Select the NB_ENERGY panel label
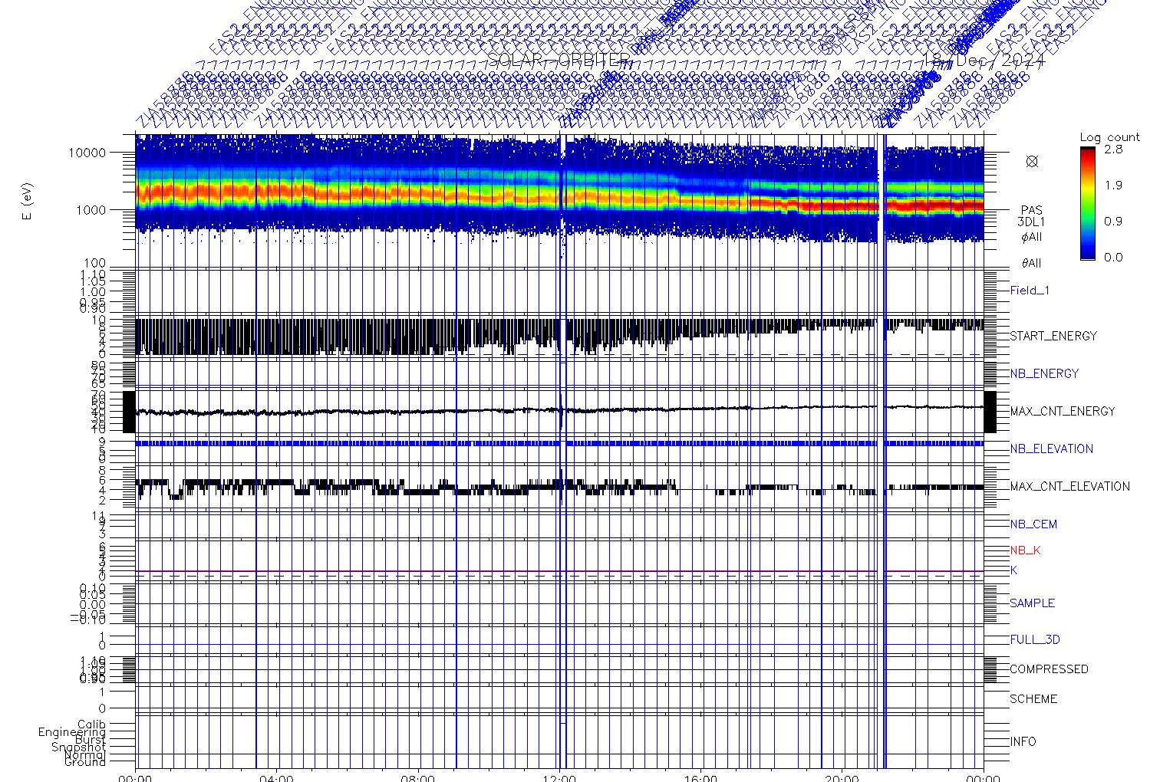 [x=1044, y=373]
